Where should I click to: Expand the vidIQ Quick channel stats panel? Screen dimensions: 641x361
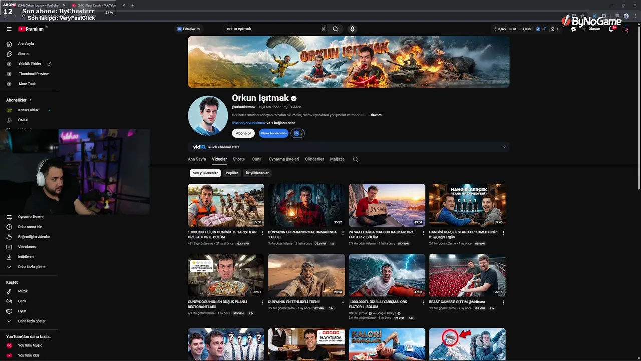504,147
